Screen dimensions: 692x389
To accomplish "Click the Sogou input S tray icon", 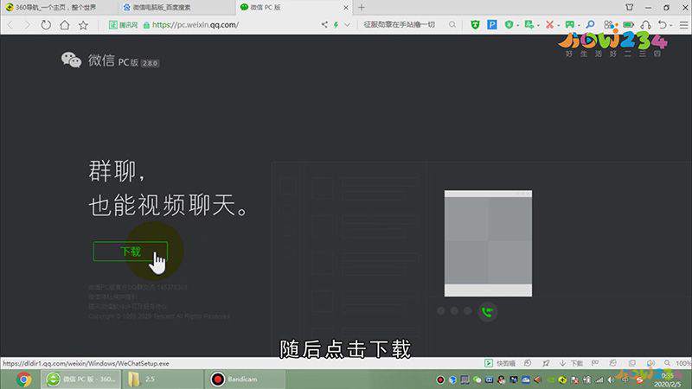I will 639,379.
